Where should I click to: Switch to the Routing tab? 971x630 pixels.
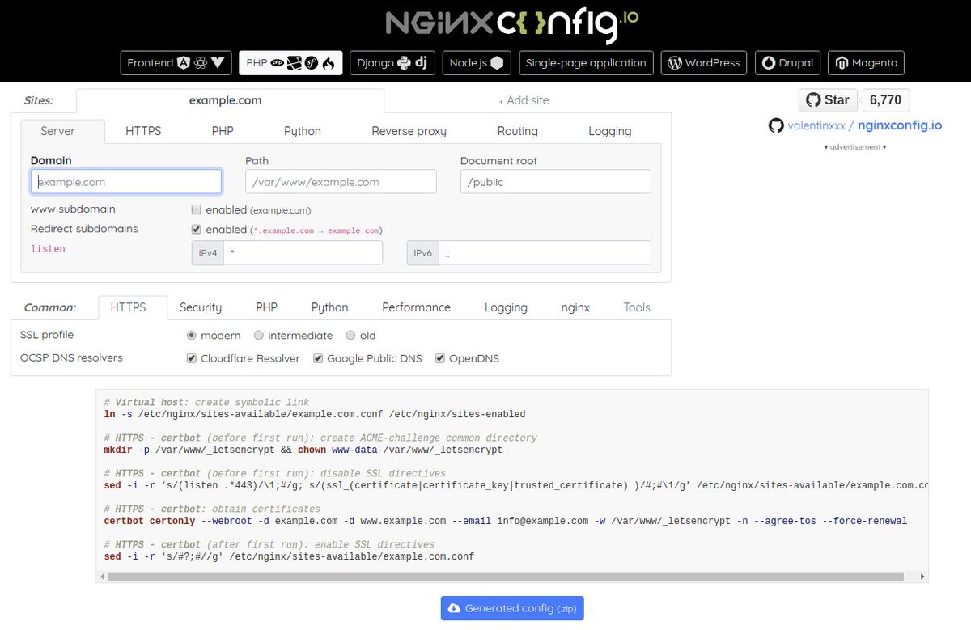point(518,131)
